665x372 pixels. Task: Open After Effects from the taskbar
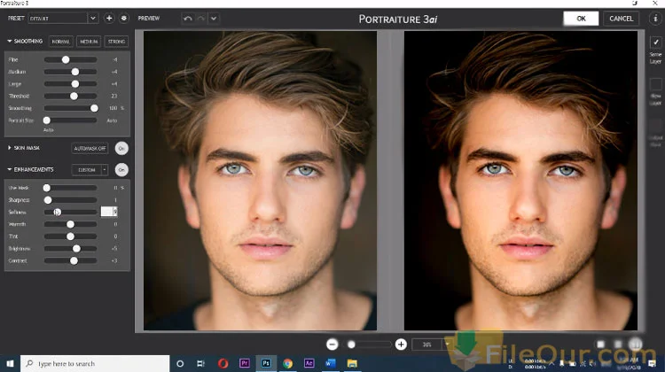coord(309,363)
